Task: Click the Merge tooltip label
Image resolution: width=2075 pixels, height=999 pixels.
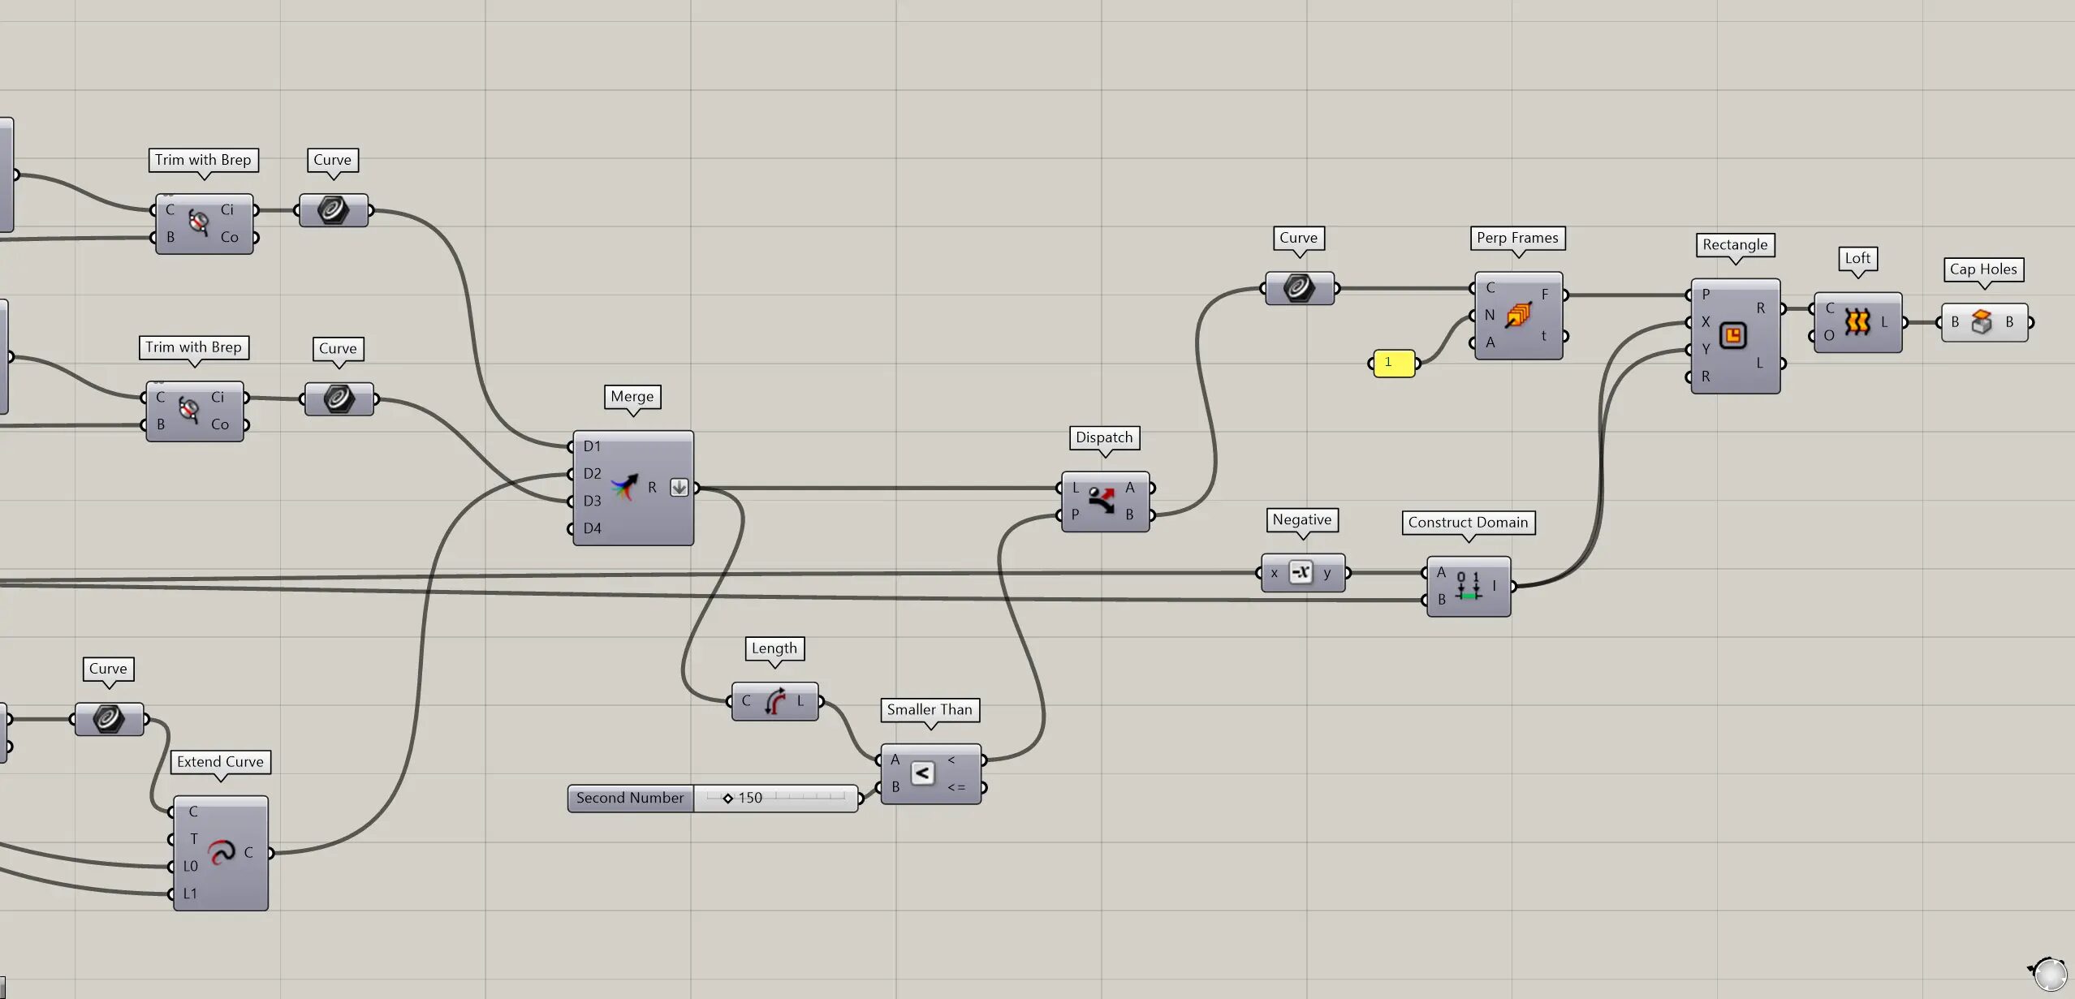Action: [632, 397]
